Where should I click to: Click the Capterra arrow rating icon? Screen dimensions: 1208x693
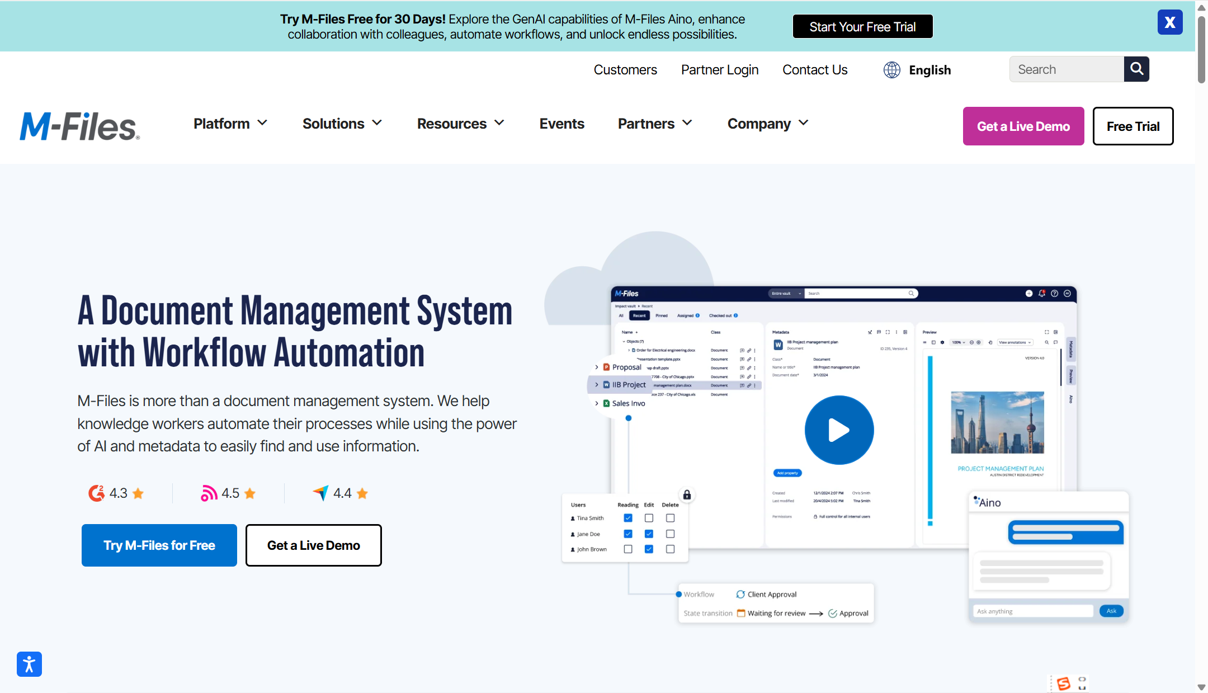(x=320, y=493)
